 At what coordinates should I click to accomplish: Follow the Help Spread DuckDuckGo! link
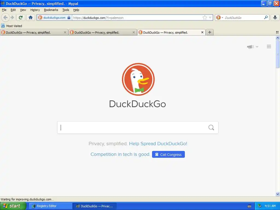click(158, 144)
